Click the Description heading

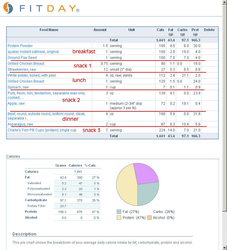pyautogui.click(x=24, y=234)
